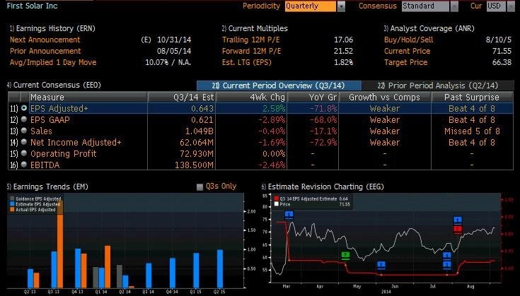
Task: Click the blue event marker in early June
Action: (x=381, y=264)
